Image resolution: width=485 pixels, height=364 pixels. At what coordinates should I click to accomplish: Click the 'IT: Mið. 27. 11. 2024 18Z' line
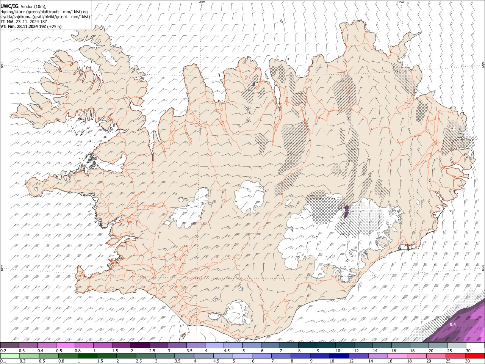coord(24,22)
